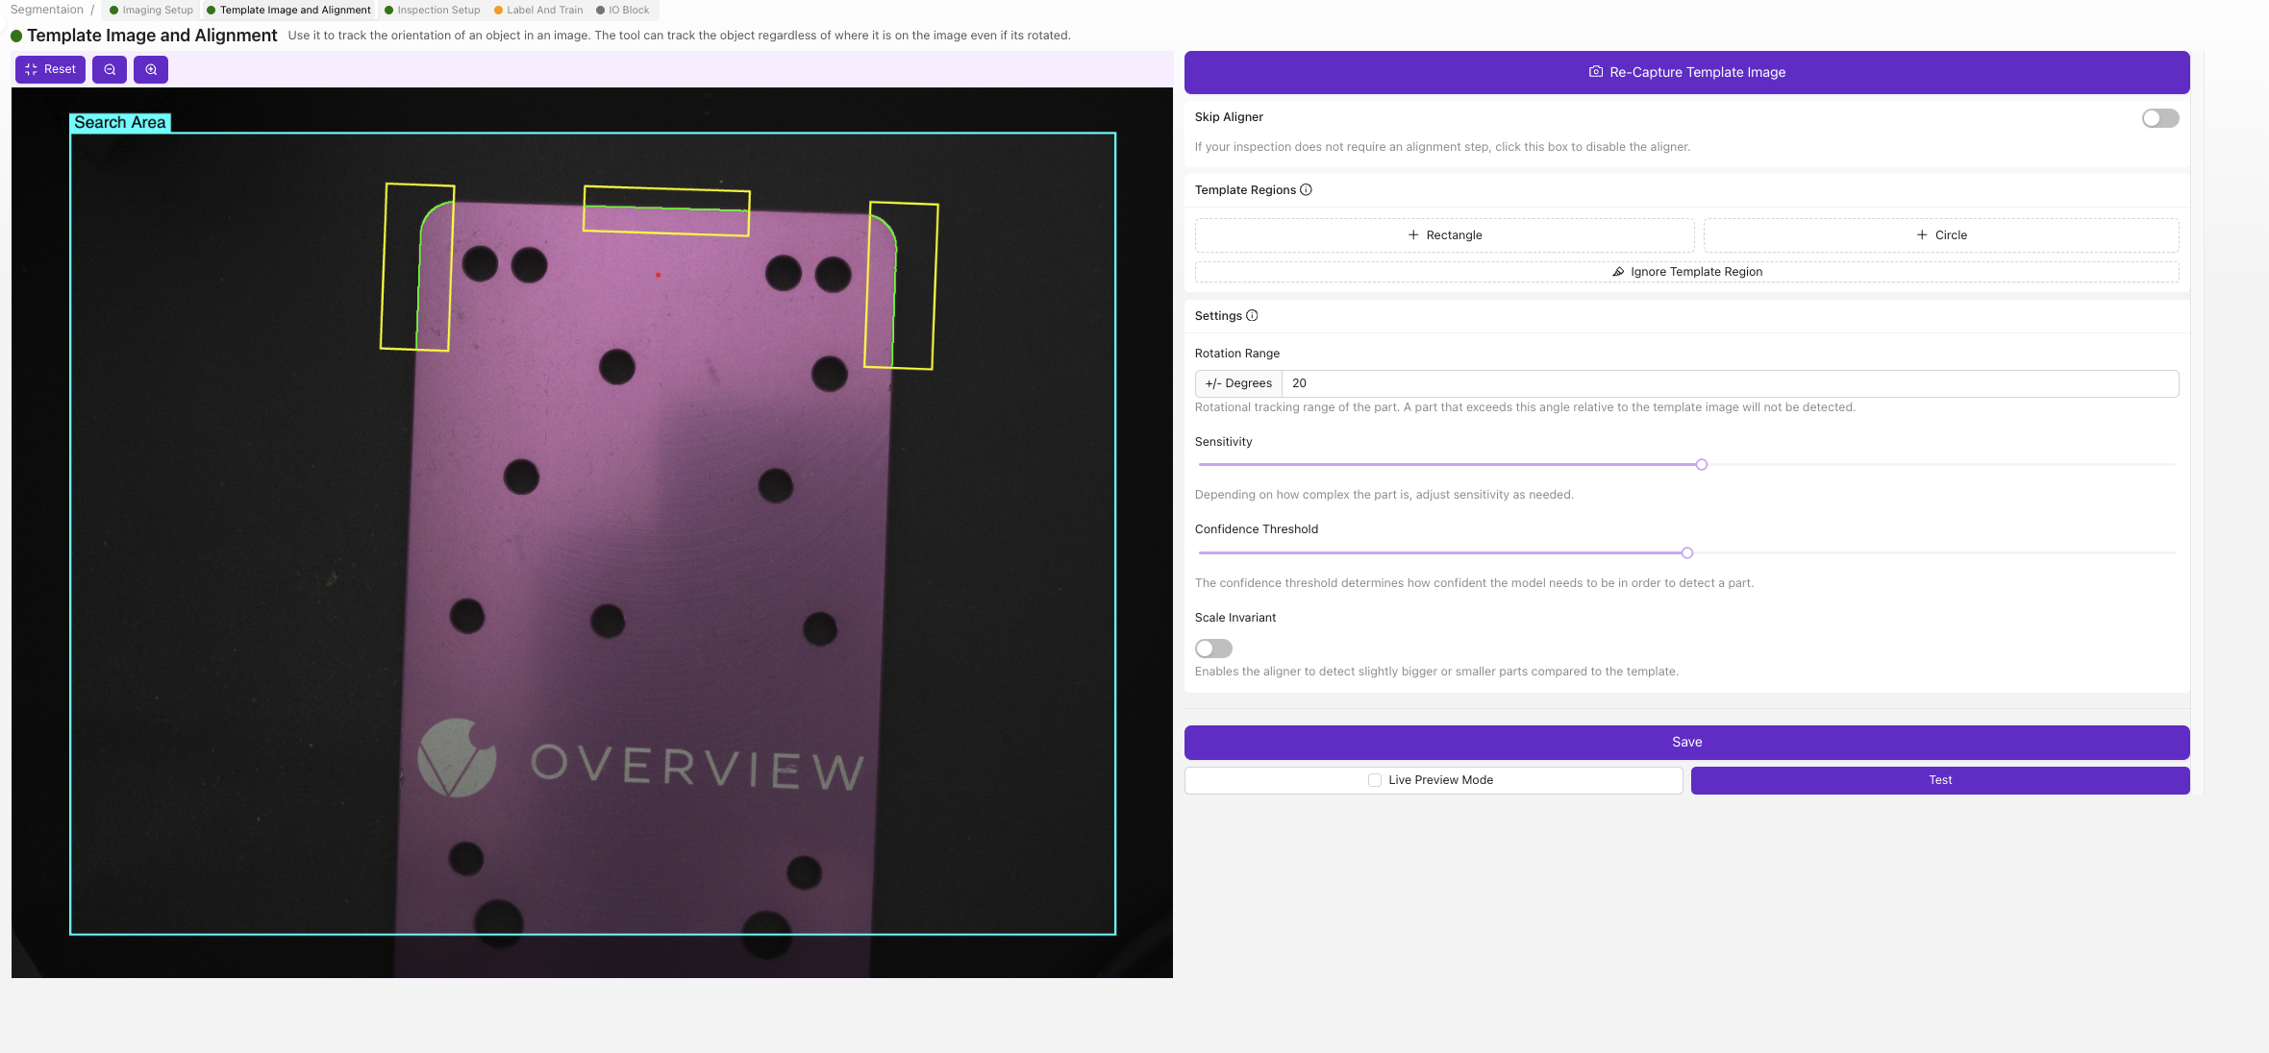Add a Circle template region
The image size is (2269, 1053).
coord(1940,235)
